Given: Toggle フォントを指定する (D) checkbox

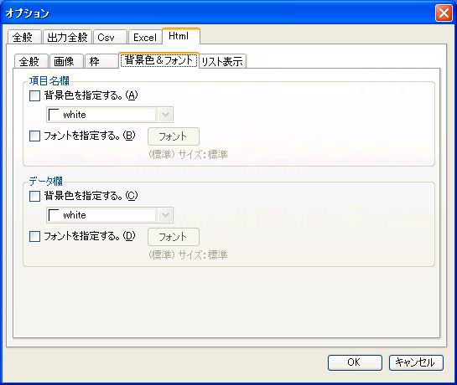Looking at the screenshot, I should point(34,236).
